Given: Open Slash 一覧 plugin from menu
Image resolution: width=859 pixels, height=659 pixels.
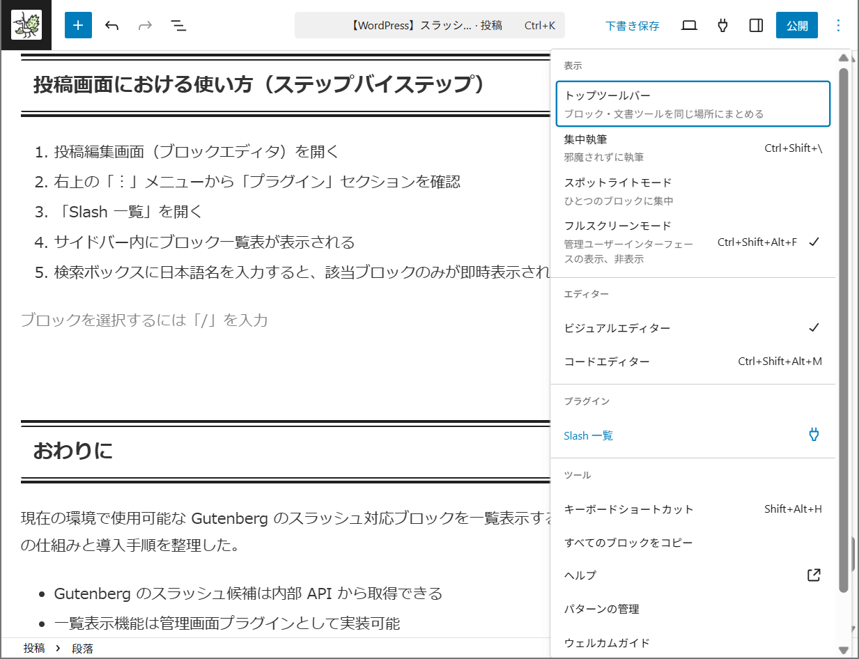Looking at the screenshot, I should coord(692,435).
